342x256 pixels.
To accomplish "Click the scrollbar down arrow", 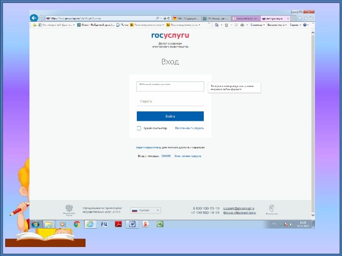I will [313, 215].
